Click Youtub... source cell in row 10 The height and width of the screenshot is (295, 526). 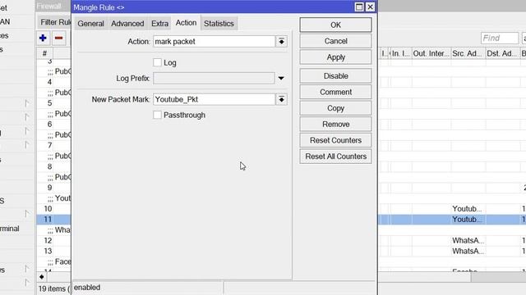click(468, 209)
